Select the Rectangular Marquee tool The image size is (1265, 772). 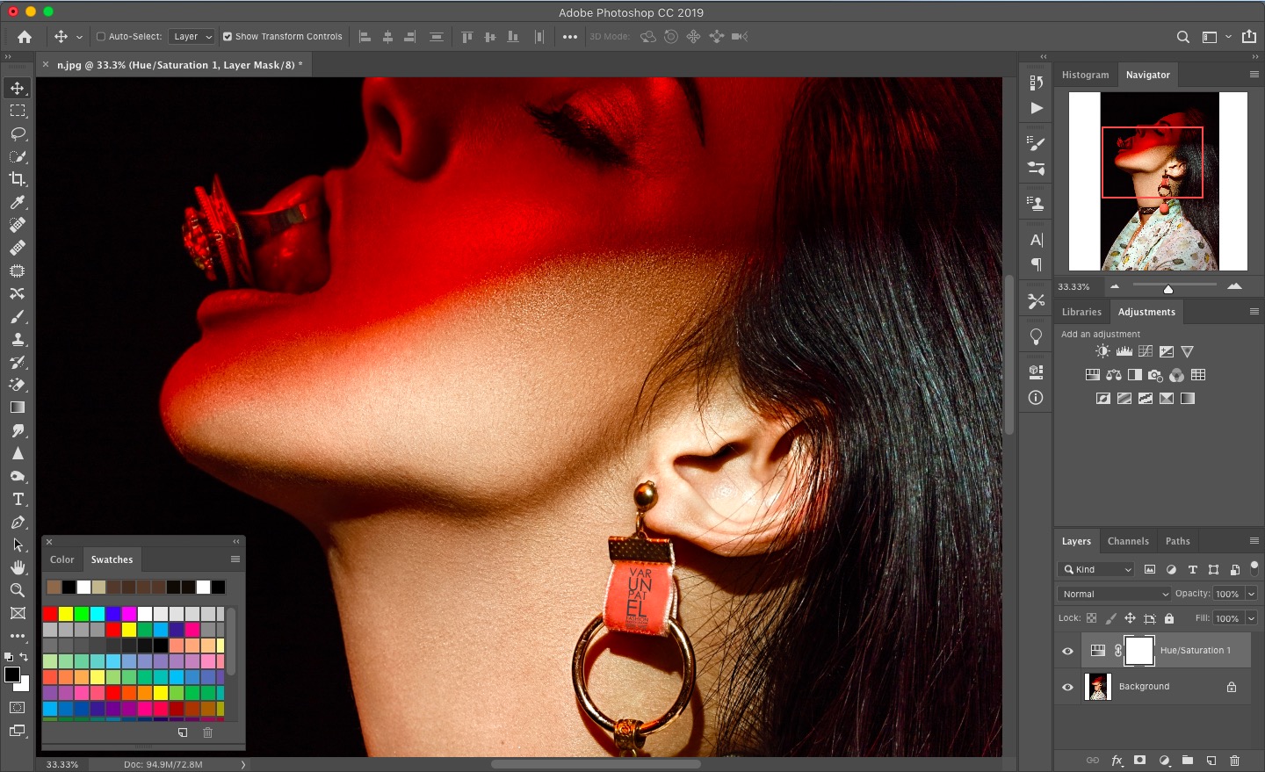[x=18, y=111]
